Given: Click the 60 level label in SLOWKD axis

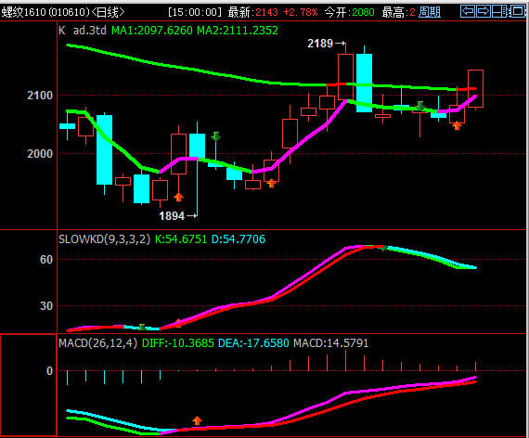Looking at the screenshot, I should 46,260.
